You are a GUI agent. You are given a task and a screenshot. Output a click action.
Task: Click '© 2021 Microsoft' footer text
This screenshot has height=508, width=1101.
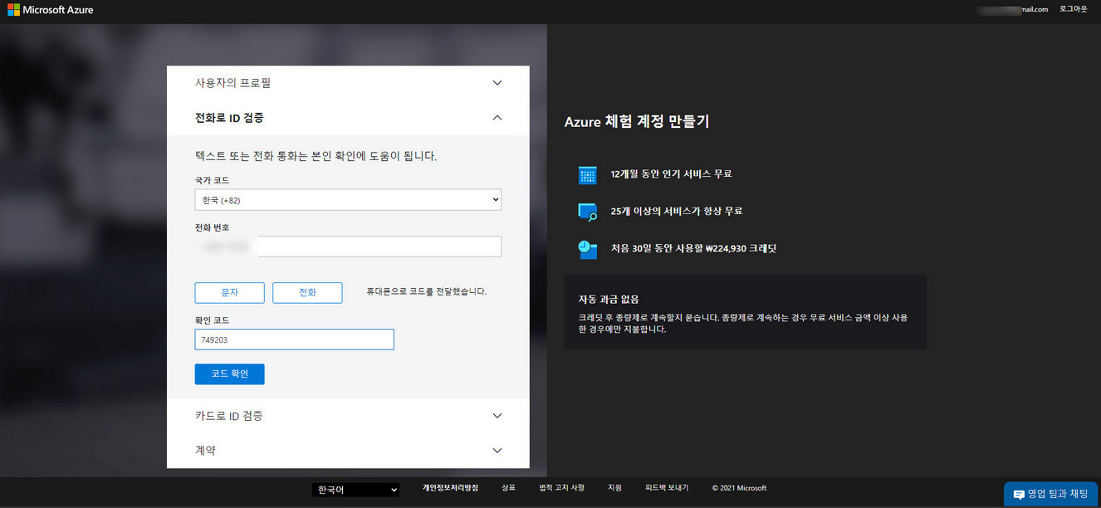[x=739, y=488]
